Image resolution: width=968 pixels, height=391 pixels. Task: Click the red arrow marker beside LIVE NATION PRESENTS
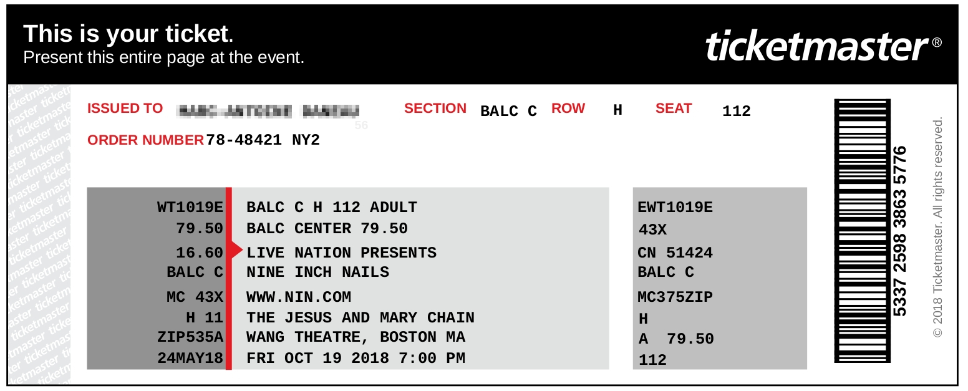pyautogui.click(x=236, y=250)
